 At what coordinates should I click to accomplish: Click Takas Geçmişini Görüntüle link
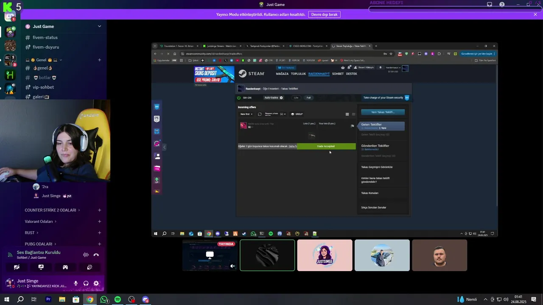[x=377, y=167]
